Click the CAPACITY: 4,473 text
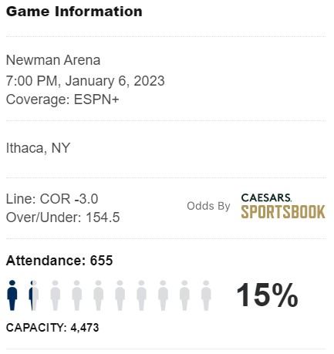 [52, 328]
